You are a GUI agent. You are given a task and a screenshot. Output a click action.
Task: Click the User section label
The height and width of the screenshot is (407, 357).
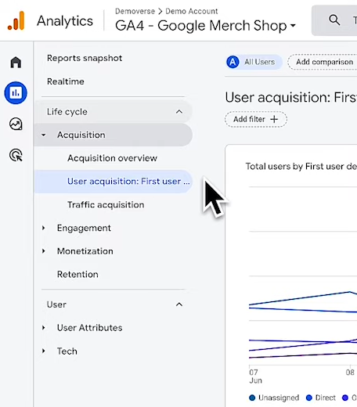click(56, 304)
